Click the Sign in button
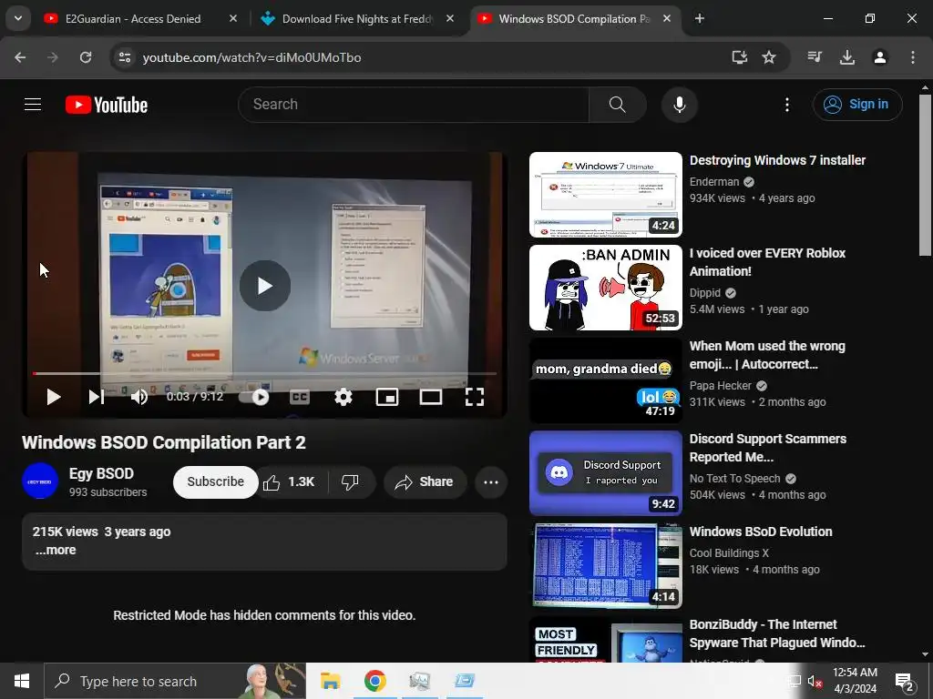Screen dimensions: 933x699 coord(856,105)
